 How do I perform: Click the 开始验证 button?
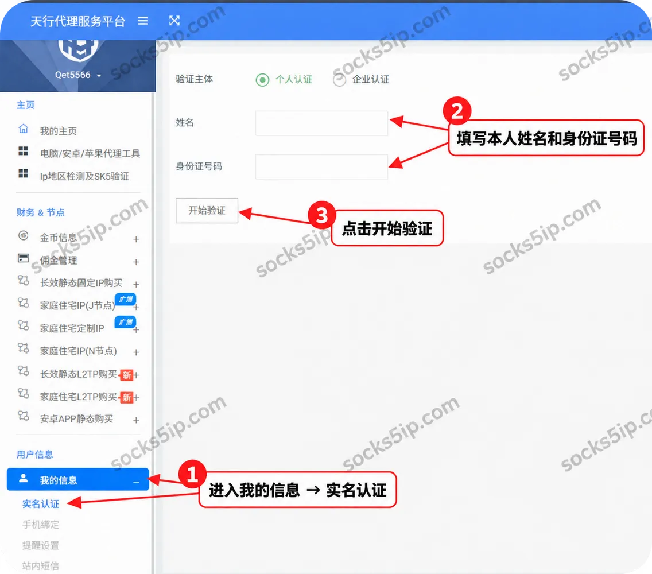click(207, 211)
